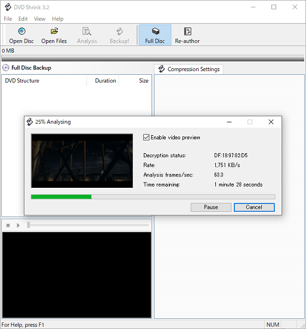Minimize the Analysing dialog

pos(229,122)
